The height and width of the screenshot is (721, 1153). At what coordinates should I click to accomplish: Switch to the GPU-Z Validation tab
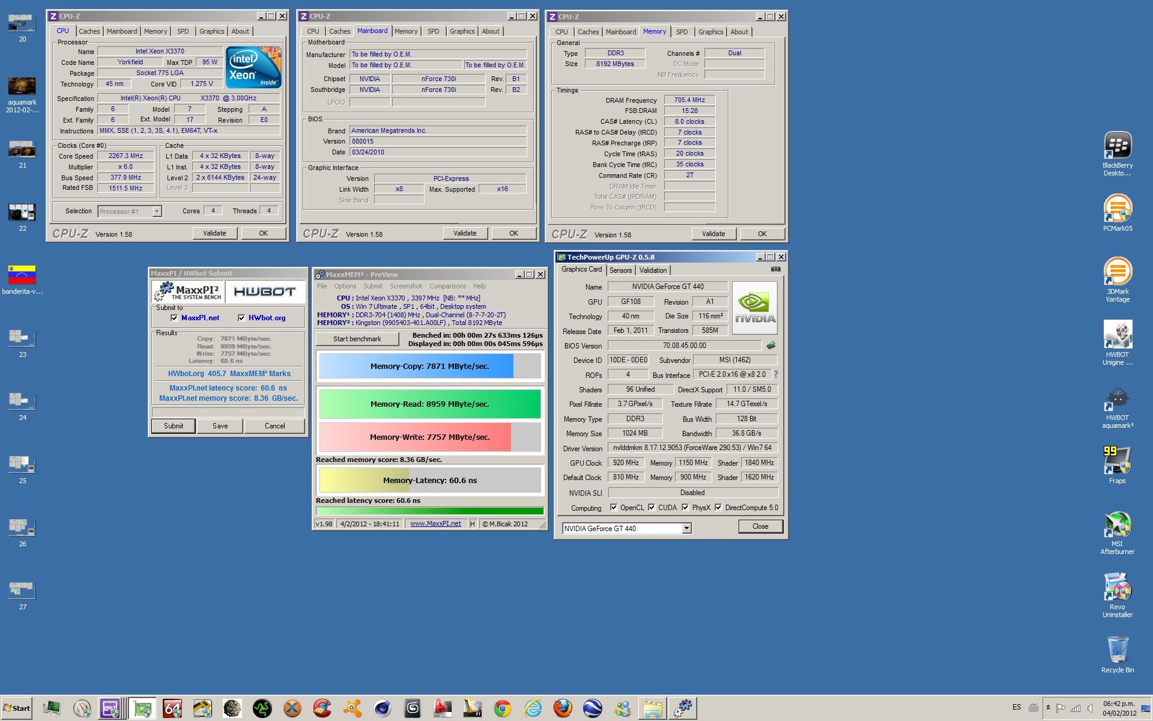click(653, 270)
